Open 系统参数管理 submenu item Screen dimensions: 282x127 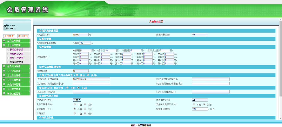click(x=16, y=62)
